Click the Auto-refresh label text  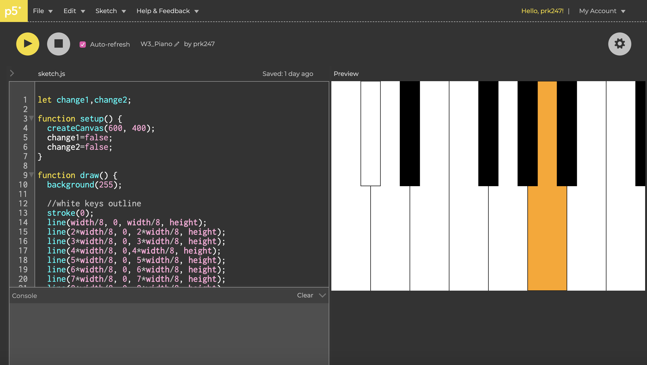pyautogui.click(x=110, y=45)
